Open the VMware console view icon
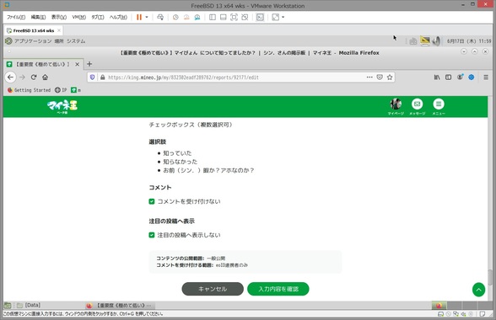Viewport: 496px width, 320px height. pyautogui.click(x=260, y=17)
